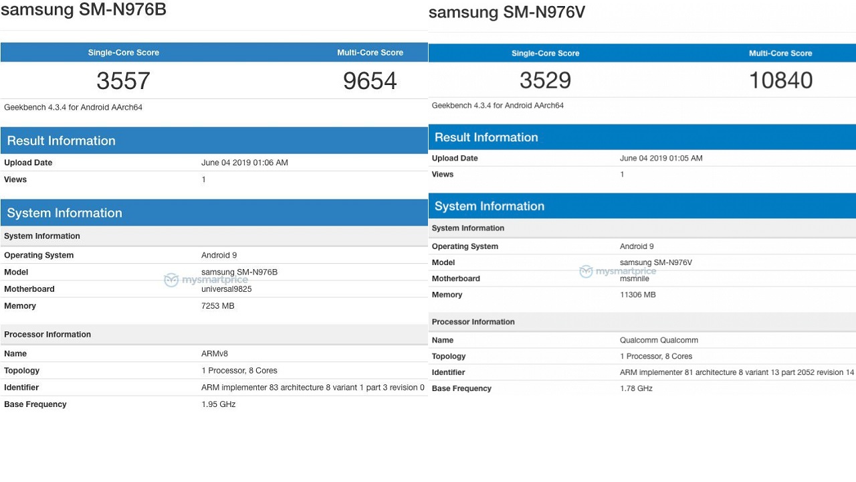This screenshot has width=856, height=482.
Task: Click the Upload Date label in SM-N976B panel
Action: coord(28,163)
